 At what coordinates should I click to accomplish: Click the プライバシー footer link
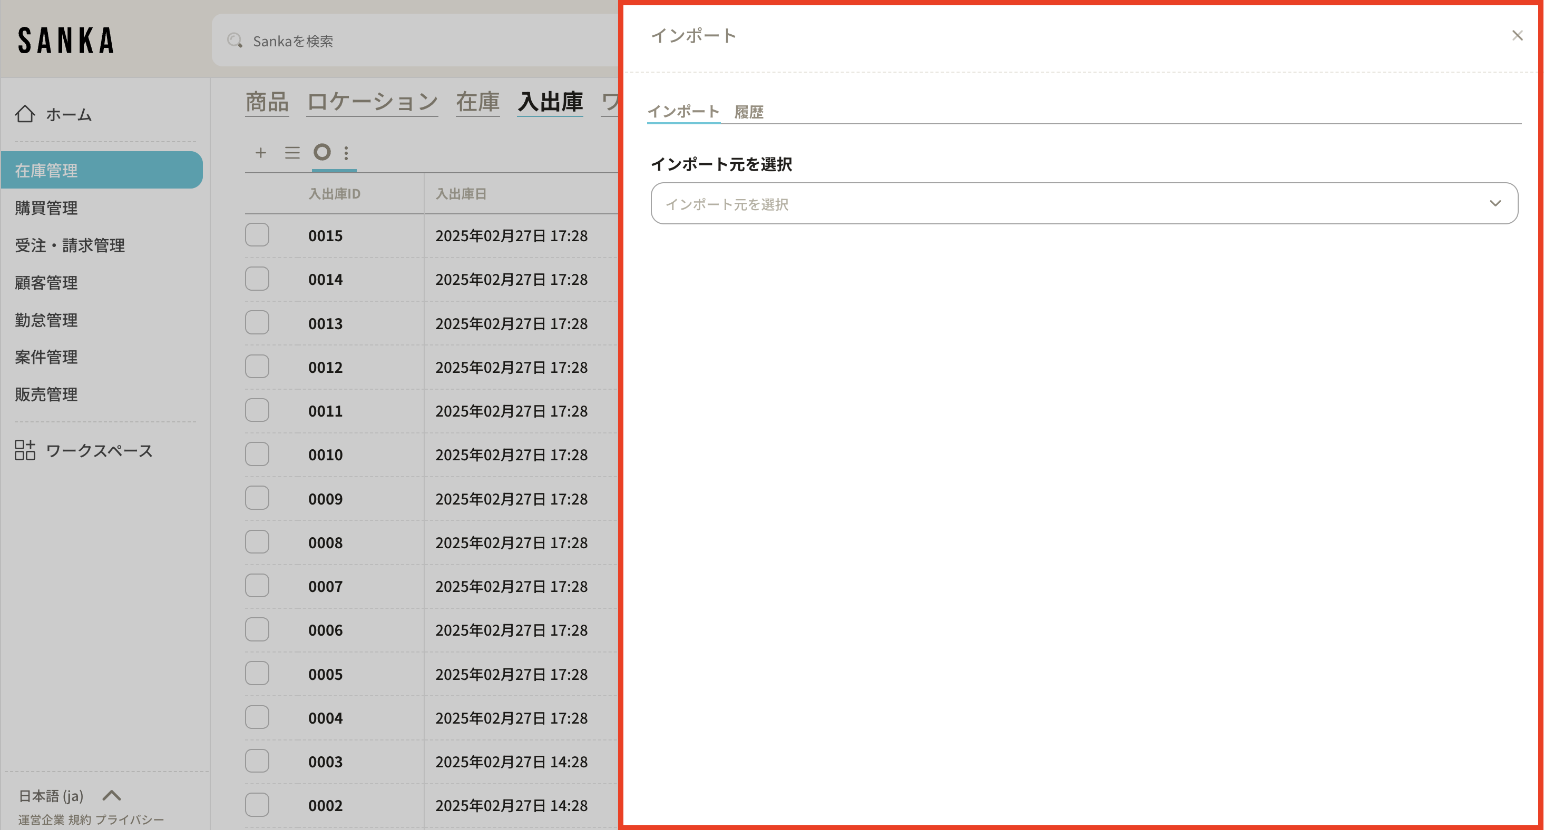tap(130, 819)
